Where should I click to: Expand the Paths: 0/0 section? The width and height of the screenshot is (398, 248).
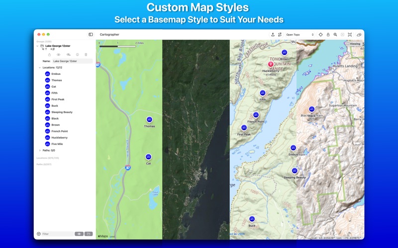click(x=40, y=150)
